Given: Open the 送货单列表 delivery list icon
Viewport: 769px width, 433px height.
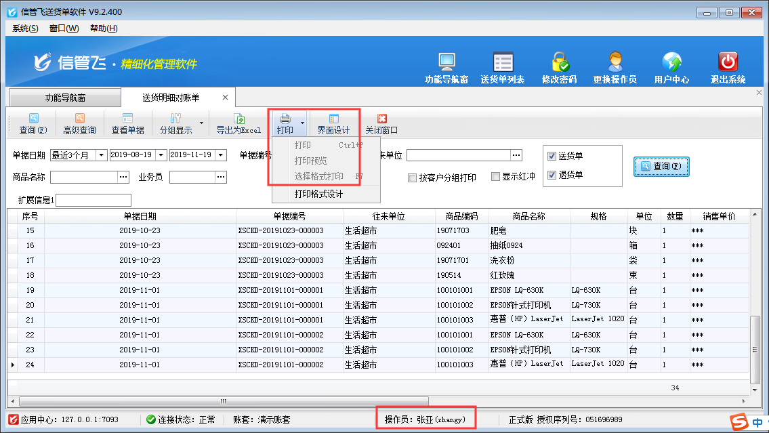Looking at the screenshot, I should point(502,62).
